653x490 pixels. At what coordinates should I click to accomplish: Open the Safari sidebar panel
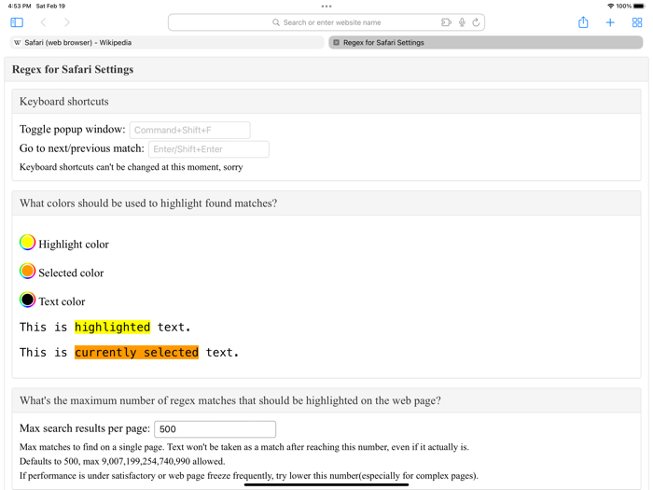17,22
